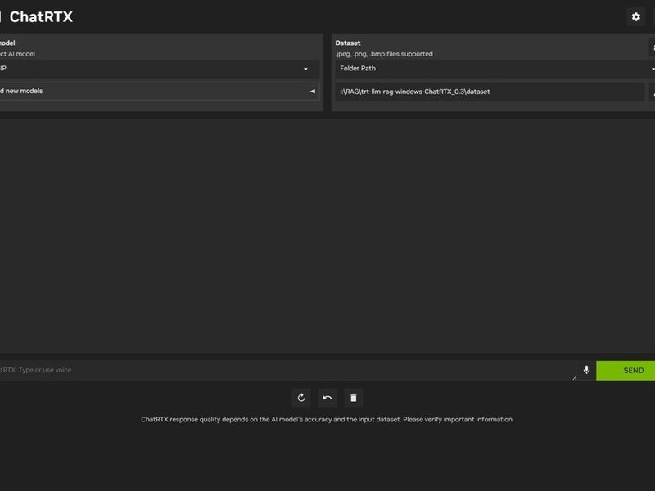Click the Dataset label

(x=347, y=43)
